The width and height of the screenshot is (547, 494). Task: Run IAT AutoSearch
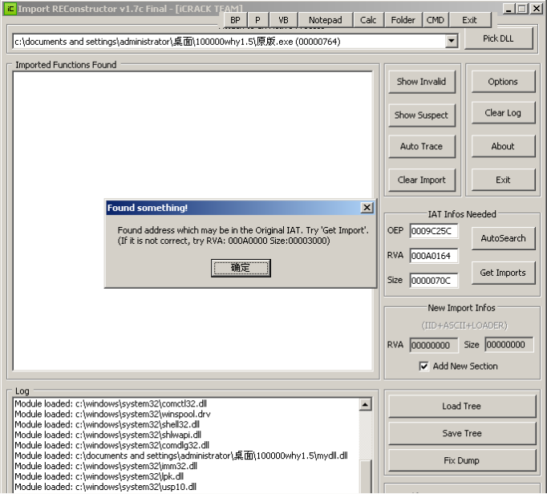point(503,238)
